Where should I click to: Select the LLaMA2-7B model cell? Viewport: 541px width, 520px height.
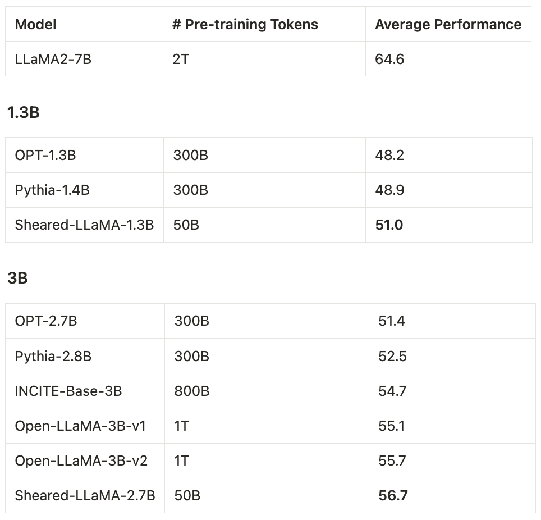click(53, 59)
